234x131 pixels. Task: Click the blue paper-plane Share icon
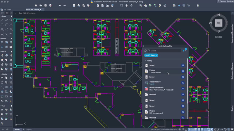click(x=179, y=6)
